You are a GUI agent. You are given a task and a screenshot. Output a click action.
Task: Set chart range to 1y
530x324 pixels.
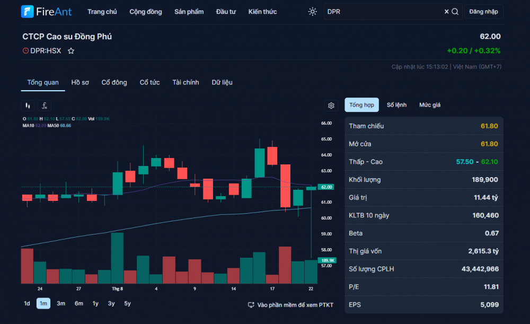coord(95,303)
